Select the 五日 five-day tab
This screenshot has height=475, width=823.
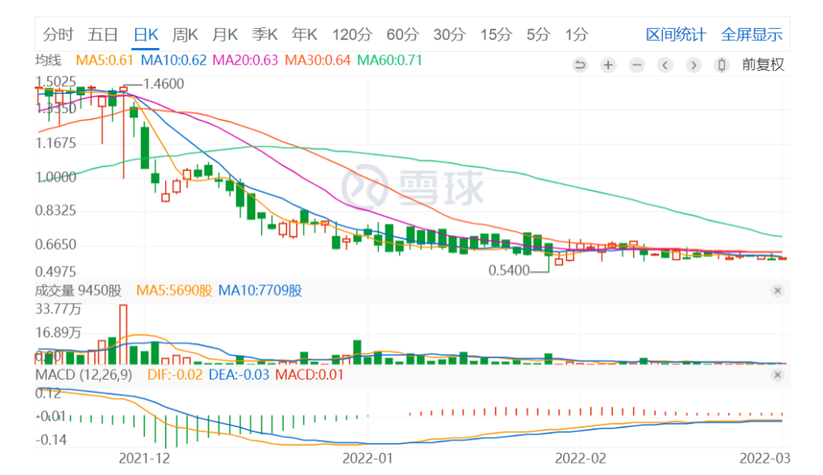[x=103, y=34]
